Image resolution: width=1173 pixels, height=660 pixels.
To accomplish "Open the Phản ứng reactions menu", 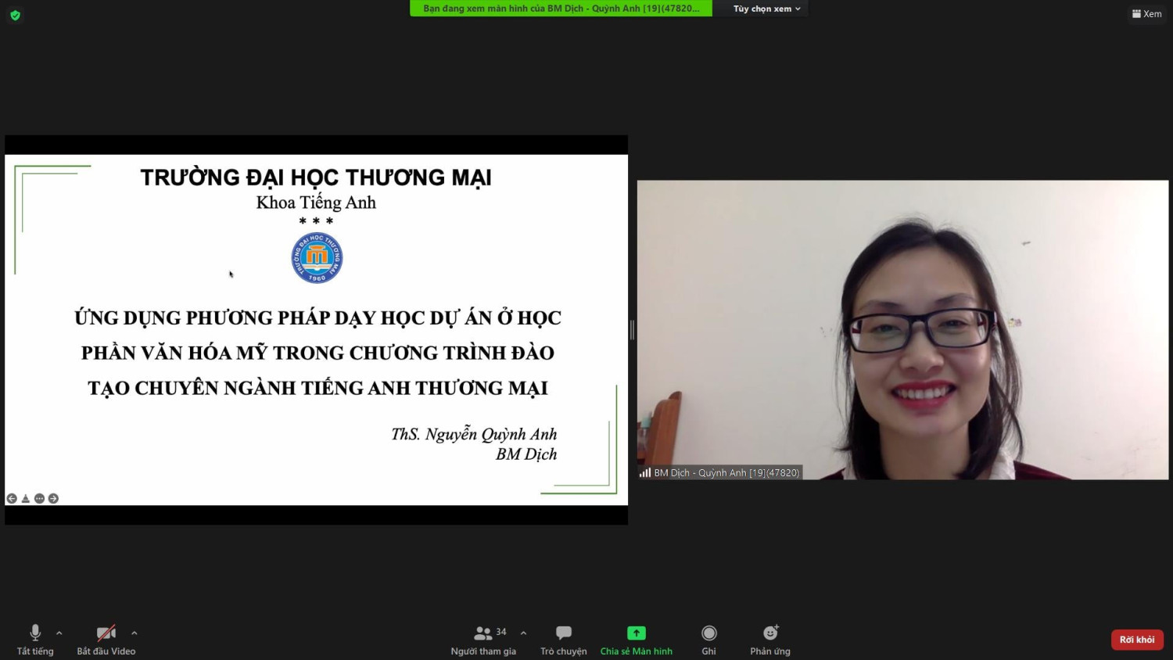I will click(x=770, y=639).
